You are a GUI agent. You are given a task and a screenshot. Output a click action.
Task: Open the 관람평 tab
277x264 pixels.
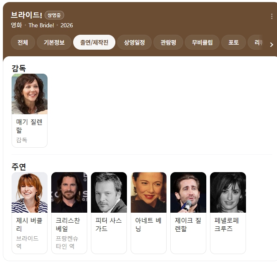pos(168,42)
